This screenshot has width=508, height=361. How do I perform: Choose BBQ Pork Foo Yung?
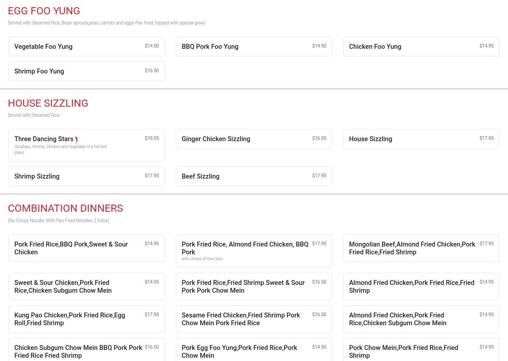[254, 47]
